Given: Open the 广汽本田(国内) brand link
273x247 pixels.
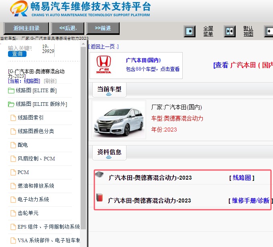Looking at the screenshot, I should [x=143, y=60].
